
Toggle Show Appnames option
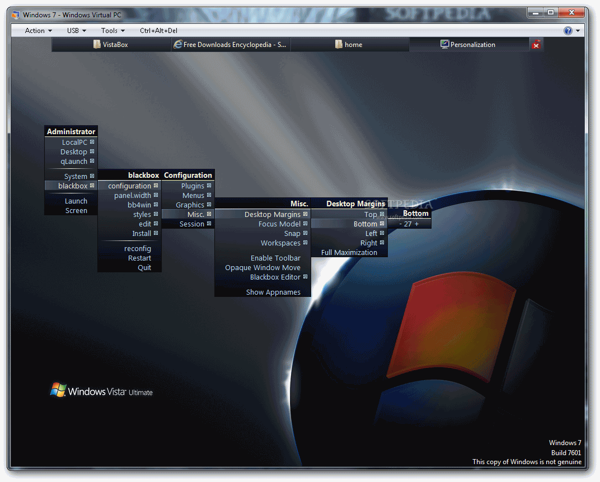point(263,292)
